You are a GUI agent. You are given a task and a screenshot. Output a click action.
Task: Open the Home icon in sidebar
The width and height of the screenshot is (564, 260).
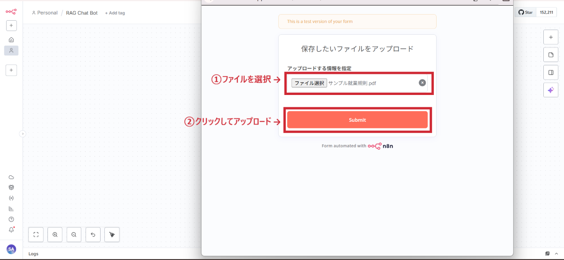coord(11,40)
